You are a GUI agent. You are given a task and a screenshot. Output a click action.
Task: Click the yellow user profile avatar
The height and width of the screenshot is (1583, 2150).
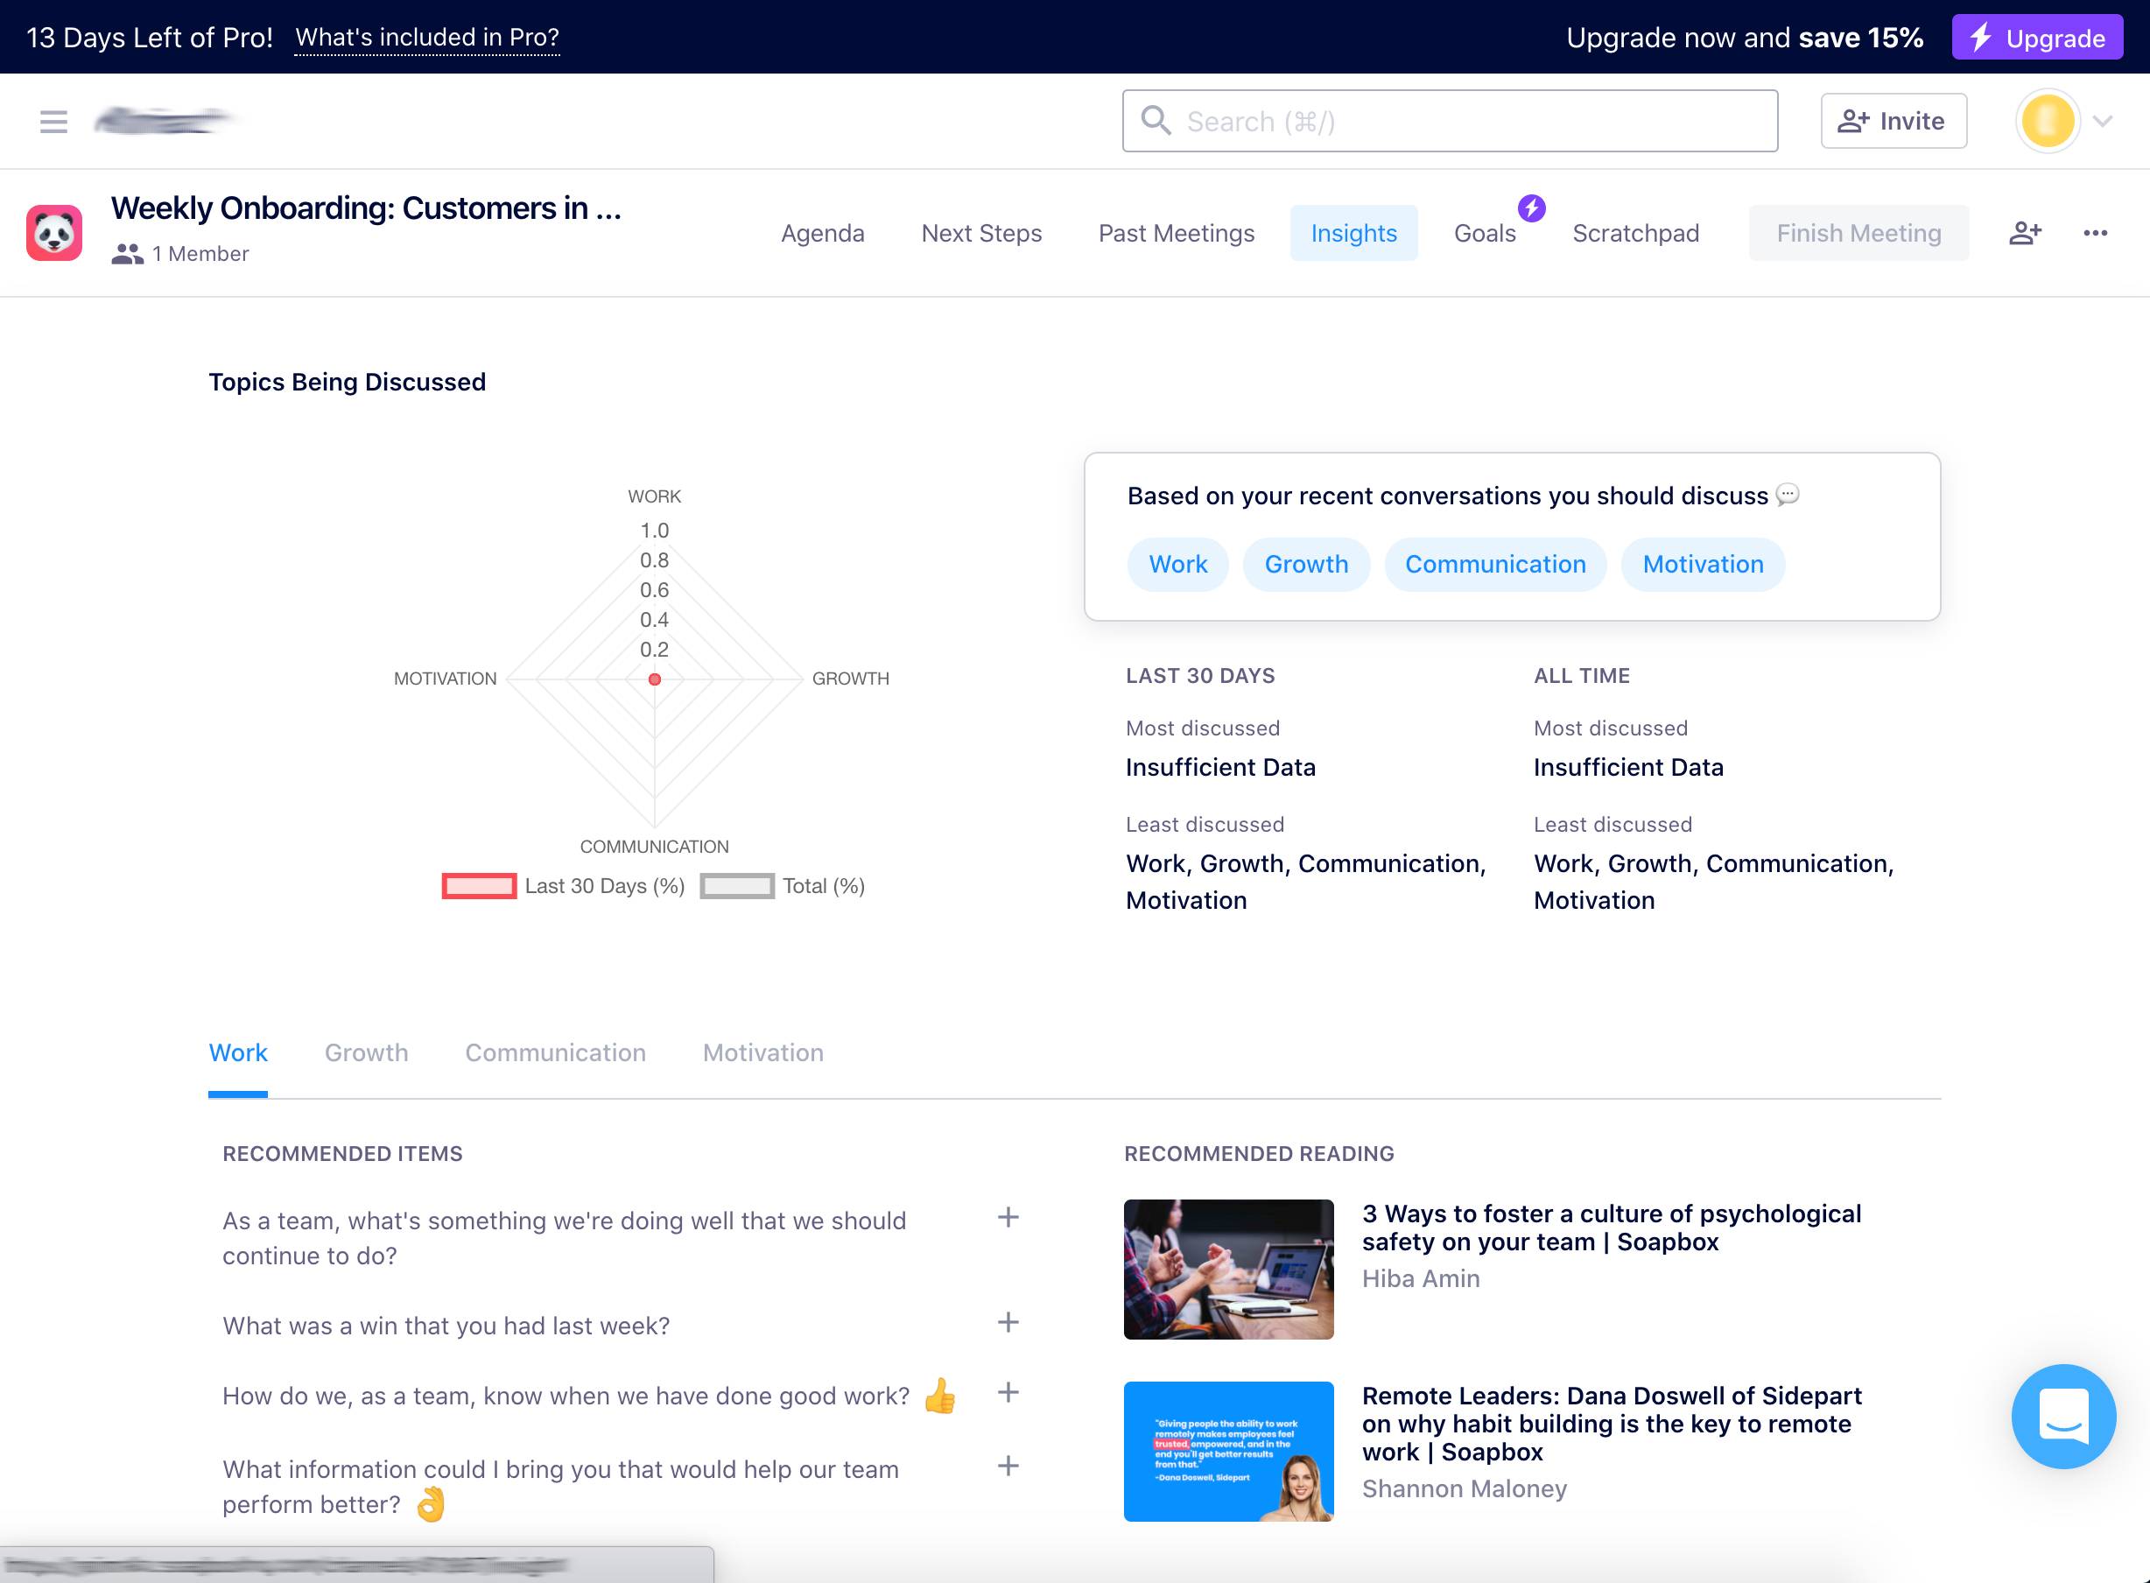pos(2048,121)
